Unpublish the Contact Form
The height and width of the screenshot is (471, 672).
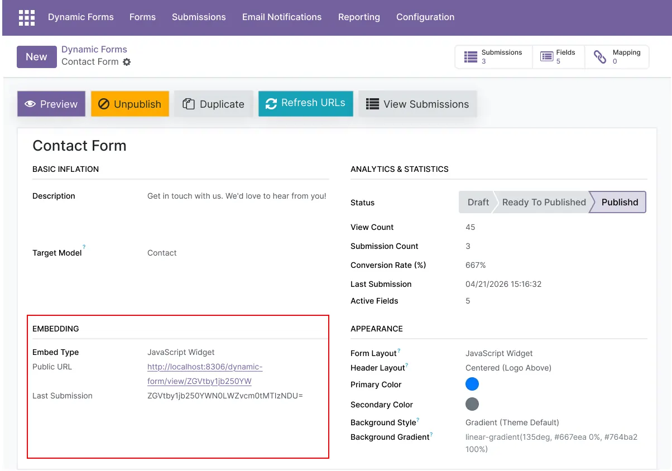[130, 104]
